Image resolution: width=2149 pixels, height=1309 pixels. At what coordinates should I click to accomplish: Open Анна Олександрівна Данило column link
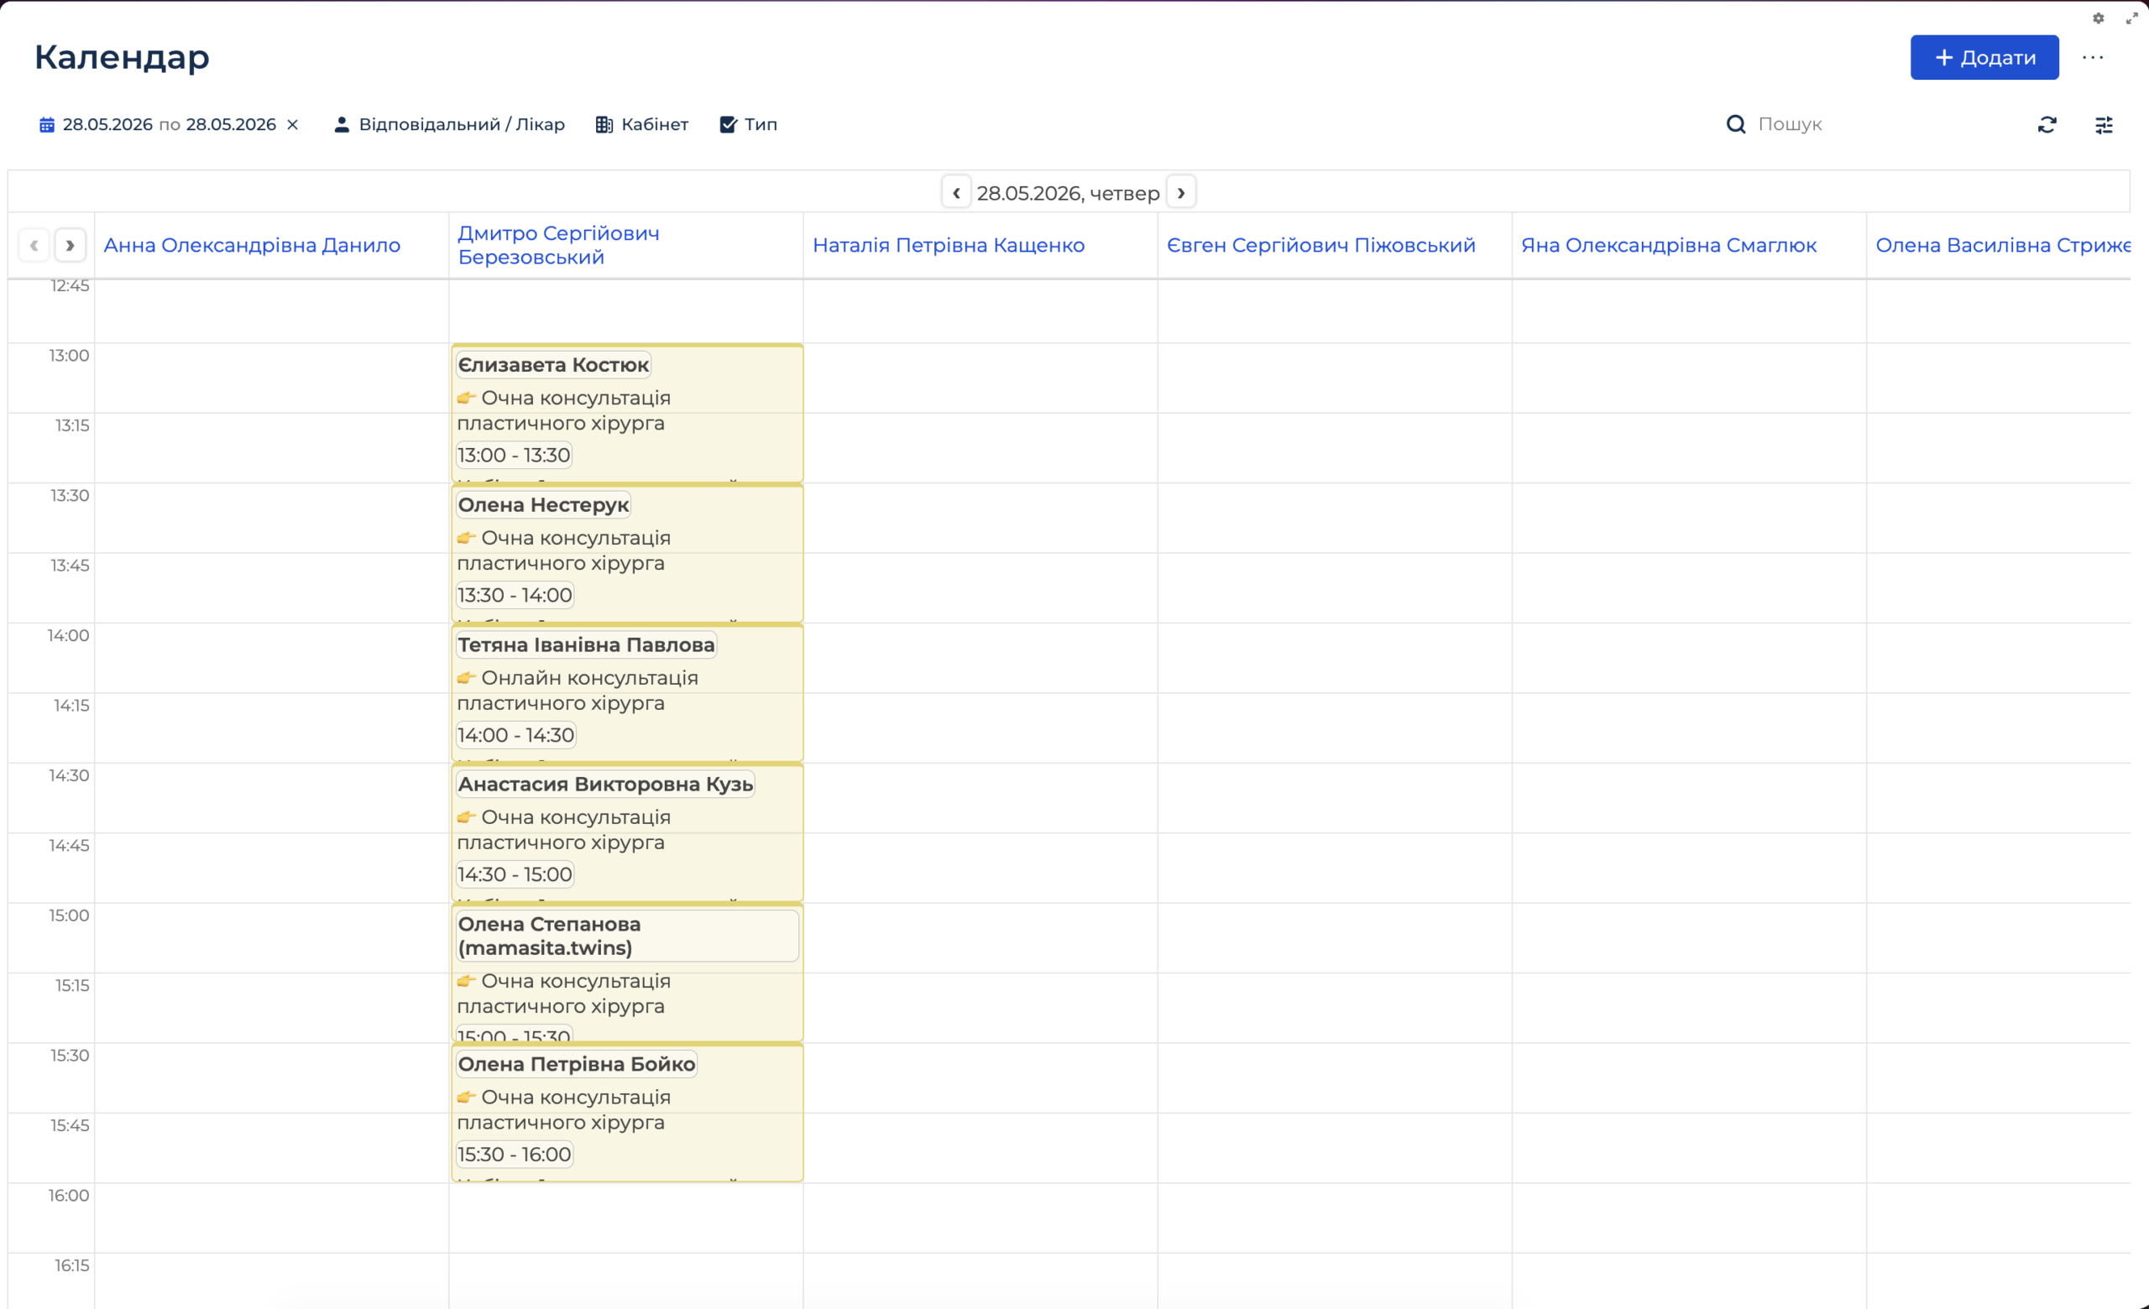coord(252,245)
